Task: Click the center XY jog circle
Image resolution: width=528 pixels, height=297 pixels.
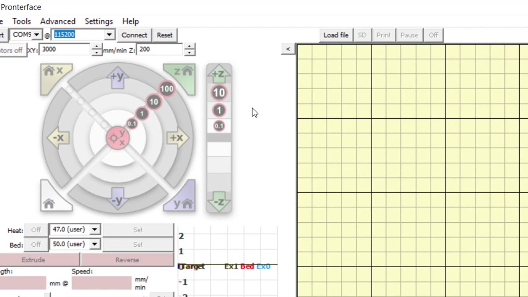Action: tap(118, 138)
